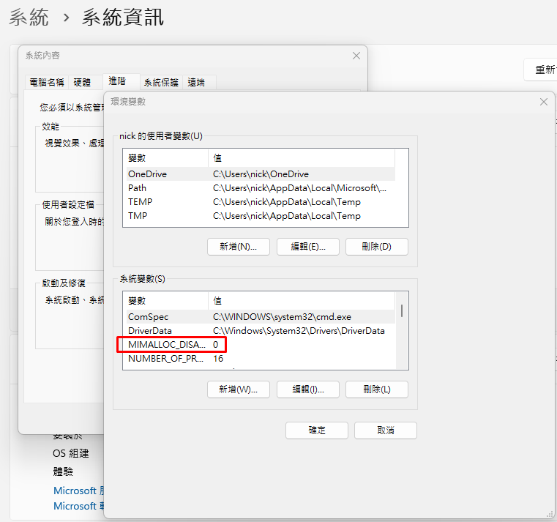Click 編輯(I)... for system variables
Viewport: 557px width, 522px height.
click(x=307, y=389)
